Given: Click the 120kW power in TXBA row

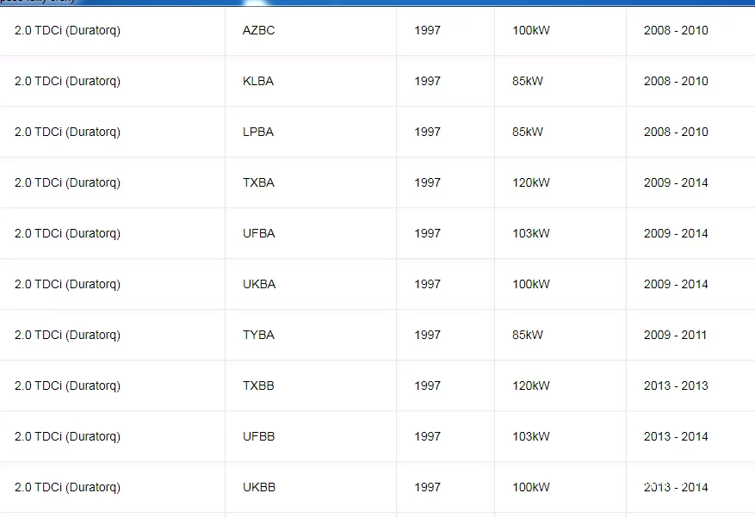Looking at the screenshot, I should pos(530,182).
